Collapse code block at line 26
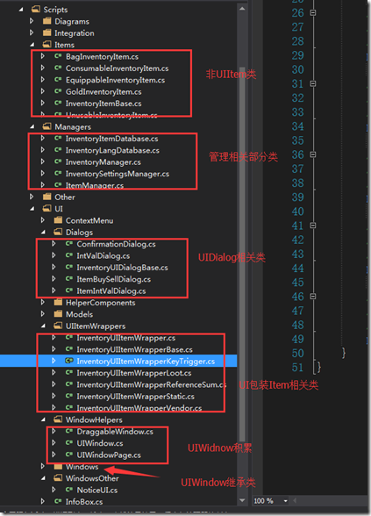 pos(313,12)
